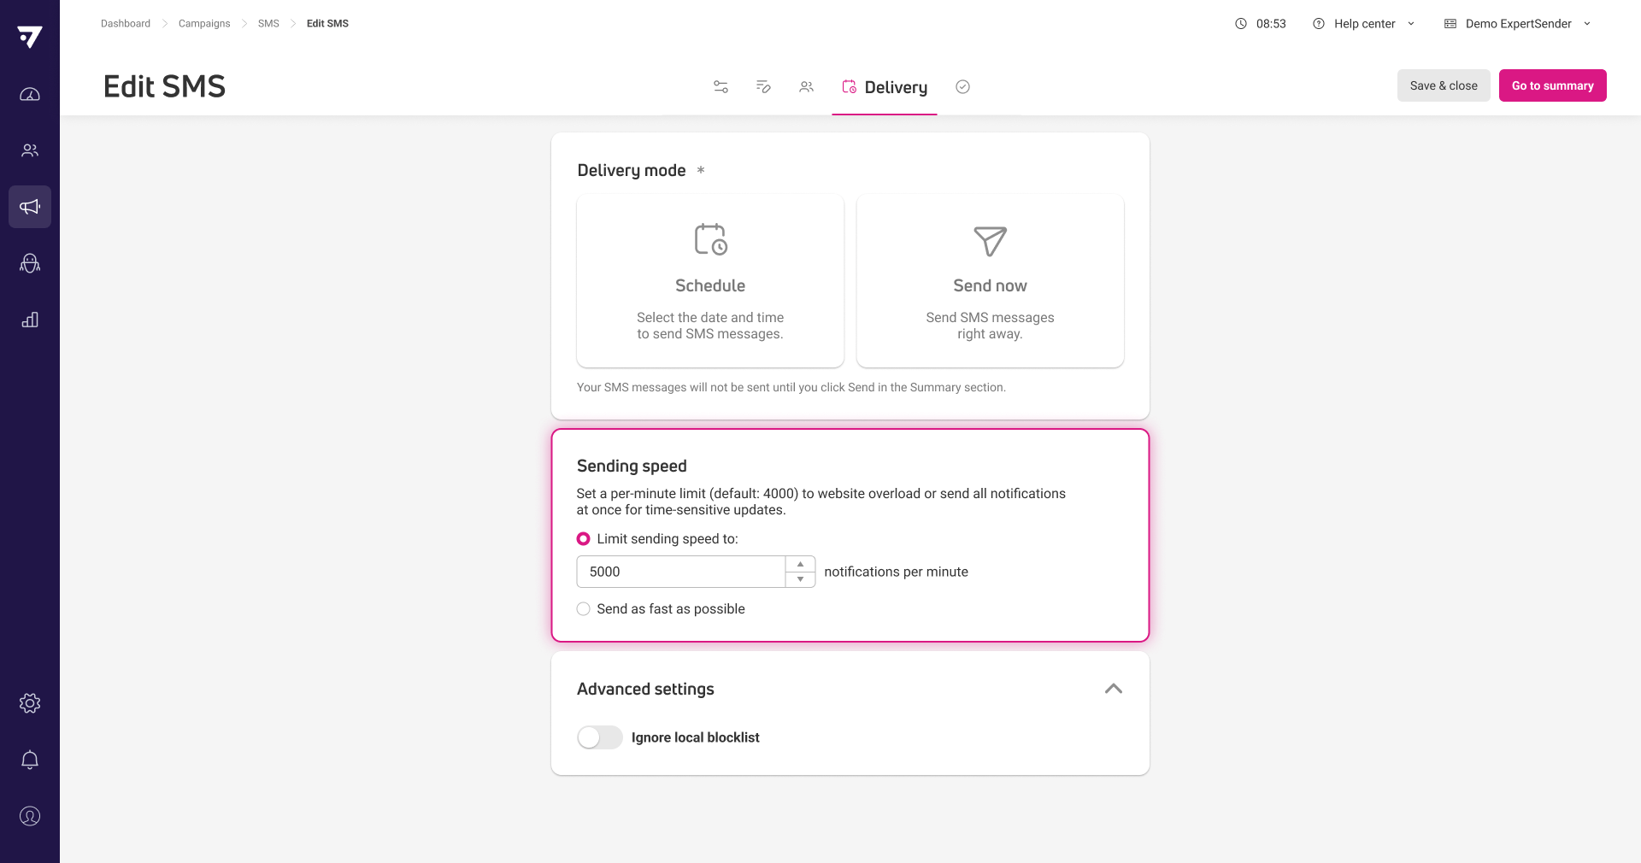The height and width of the screenshot is (863, 1641).
Task: Open the user profile icon in sidebar
Action: (30, 816)
